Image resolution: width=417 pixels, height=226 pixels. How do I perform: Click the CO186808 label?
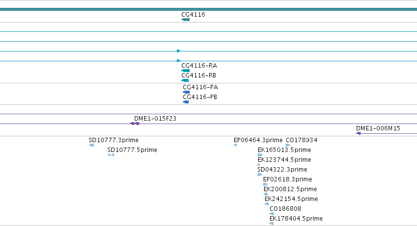(x=285, y=209)
